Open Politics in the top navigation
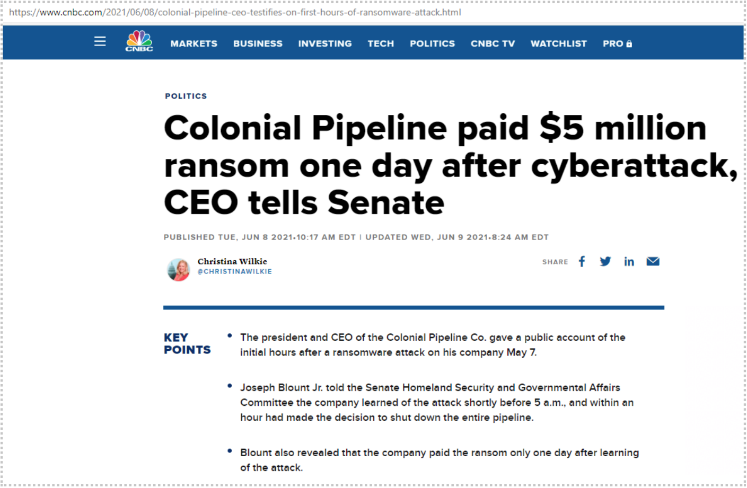The image size is (747, 488). coord(432,43)
